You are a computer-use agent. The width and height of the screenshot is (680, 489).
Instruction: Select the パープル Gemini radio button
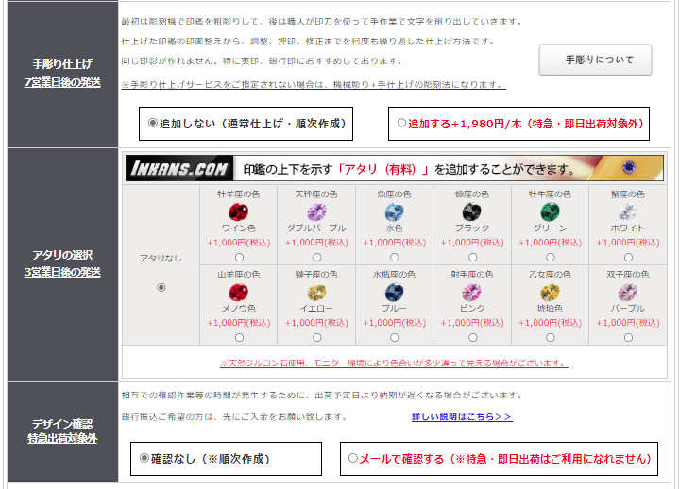coord(628,337)
